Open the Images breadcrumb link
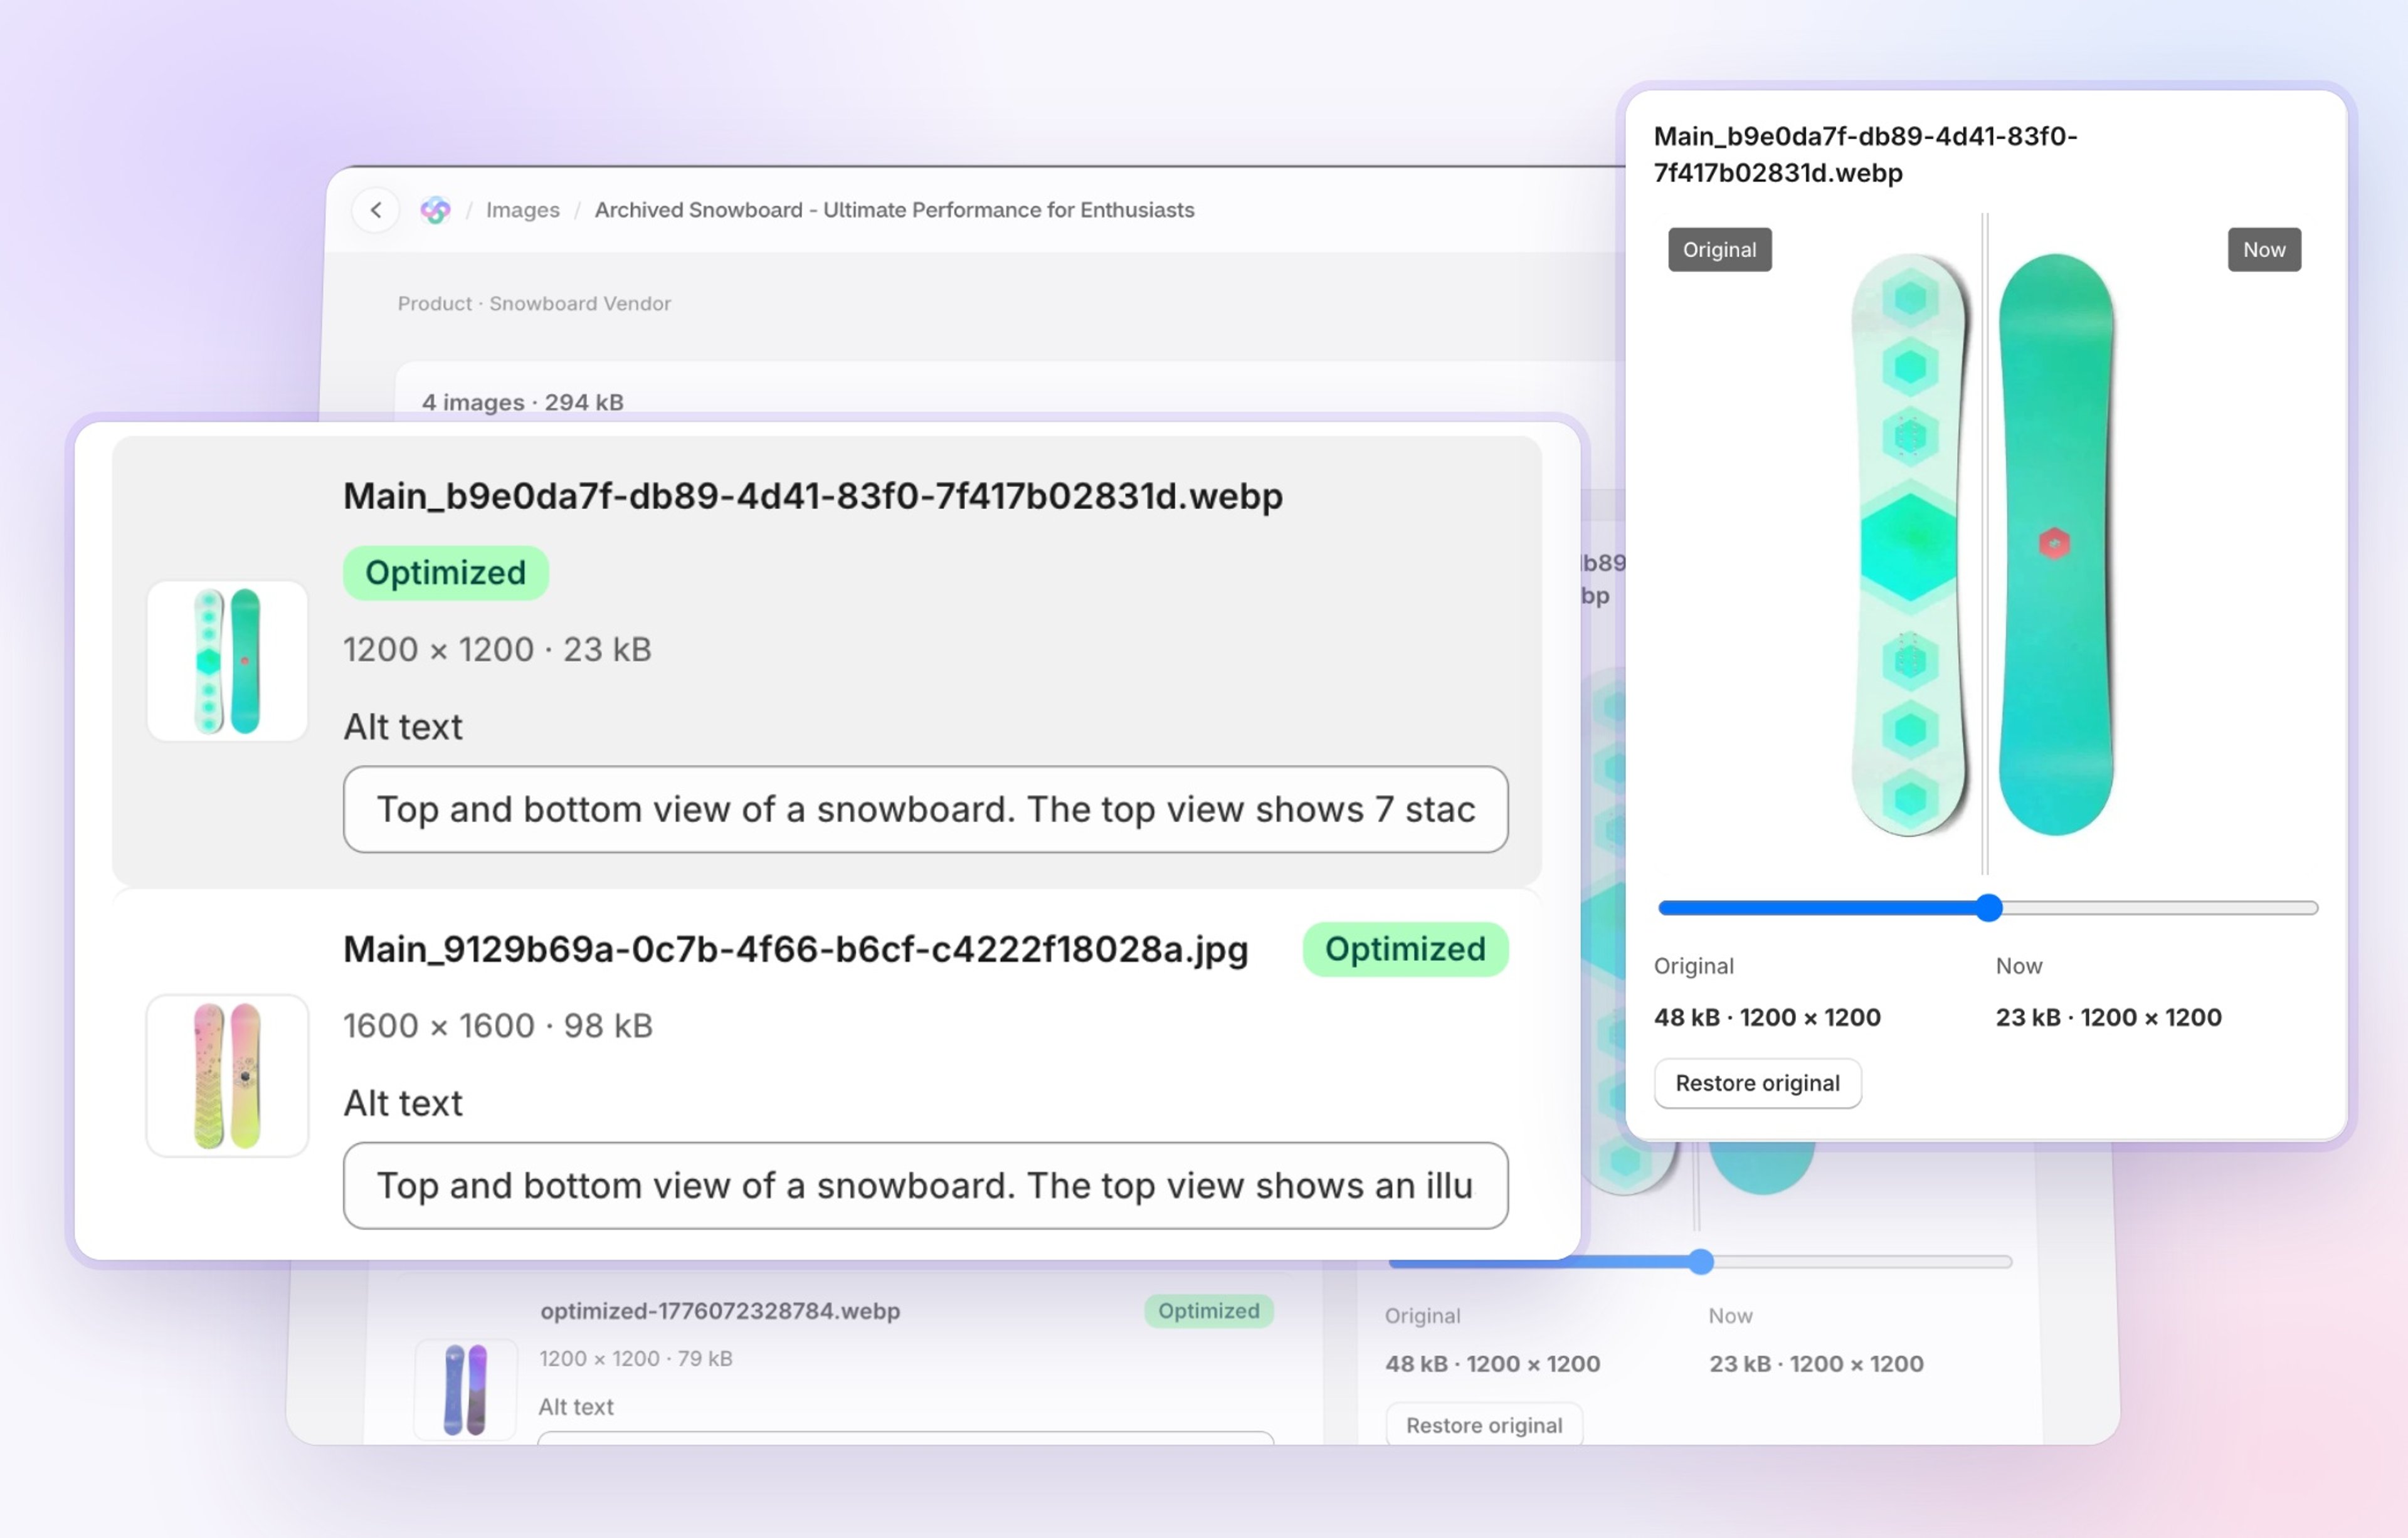 [522, 210]
